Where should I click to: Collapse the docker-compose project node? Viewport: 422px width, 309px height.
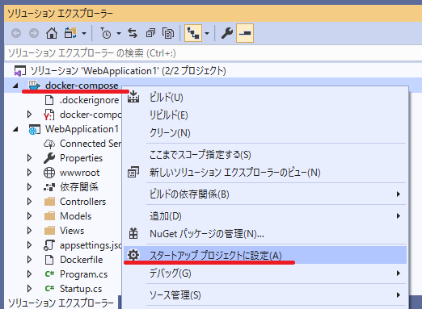[15, 86]
